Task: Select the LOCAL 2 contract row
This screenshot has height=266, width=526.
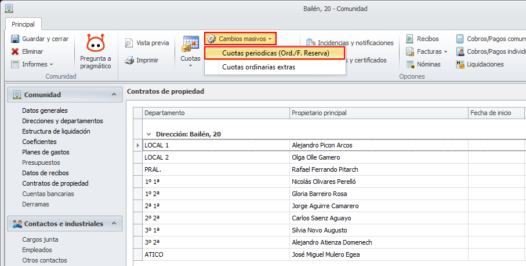Action: tap(217, 157)
